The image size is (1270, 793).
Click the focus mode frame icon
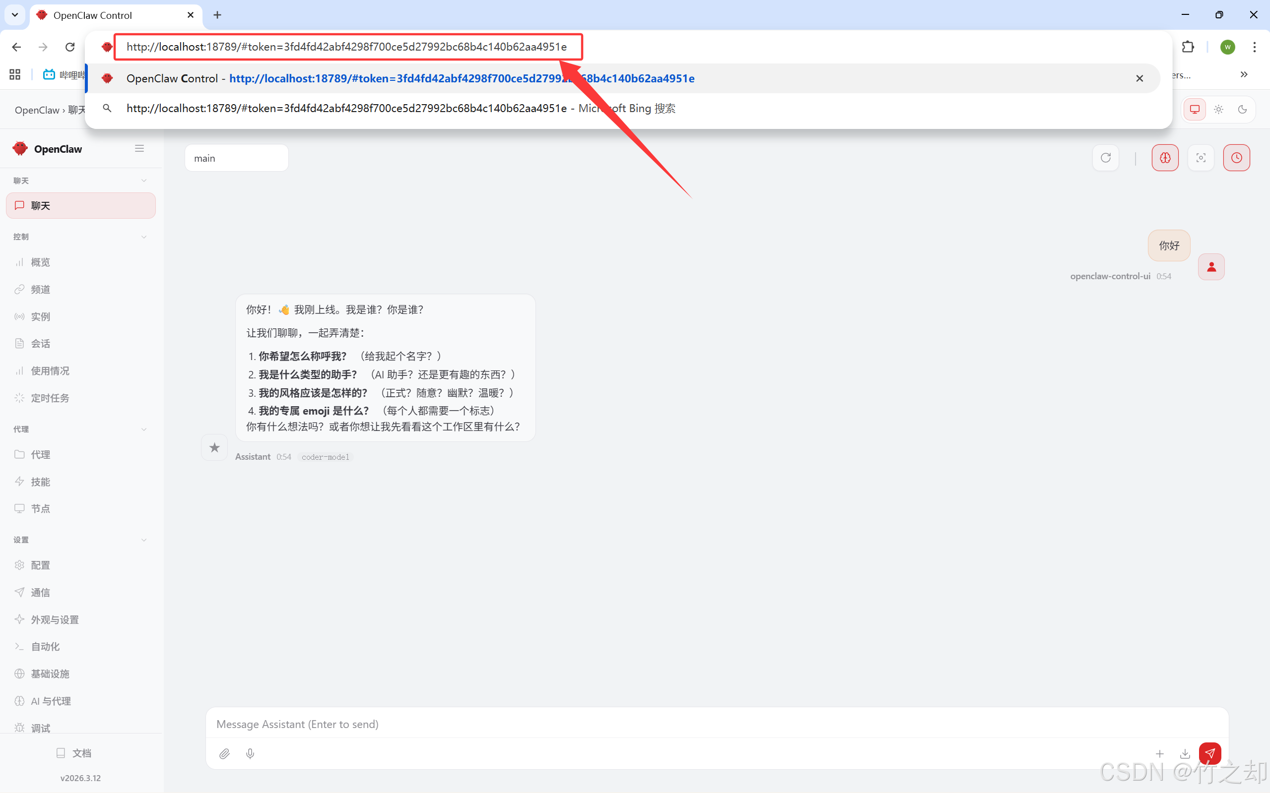[1201, 158]
